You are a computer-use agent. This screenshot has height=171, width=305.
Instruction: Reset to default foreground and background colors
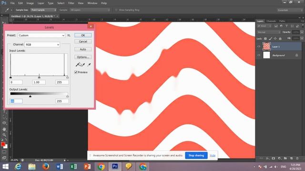pyautogui.click(x=2, y=139)
